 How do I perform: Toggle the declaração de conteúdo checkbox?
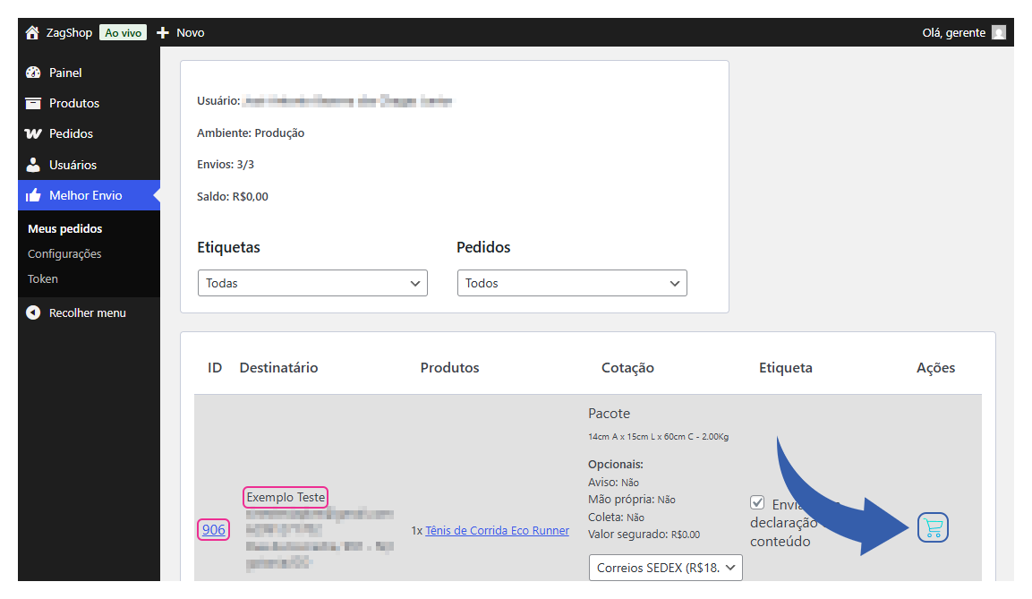(757, 503)
